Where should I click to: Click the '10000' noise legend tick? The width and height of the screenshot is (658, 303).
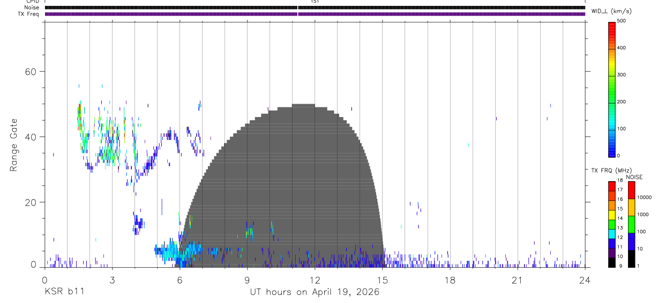coord(644,197)
